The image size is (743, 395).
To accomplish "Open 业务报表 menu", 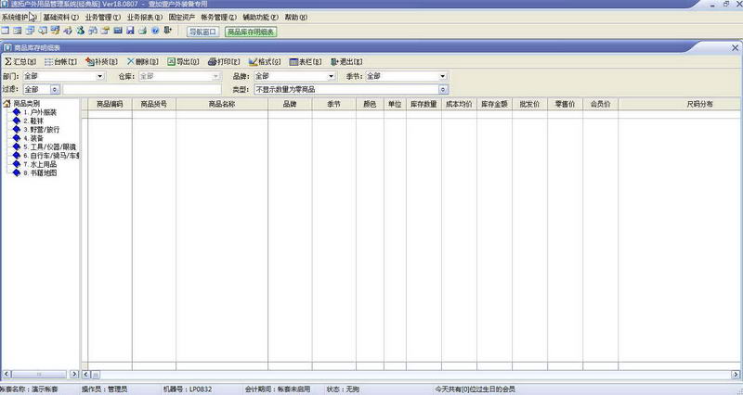I will pos(145,17).
